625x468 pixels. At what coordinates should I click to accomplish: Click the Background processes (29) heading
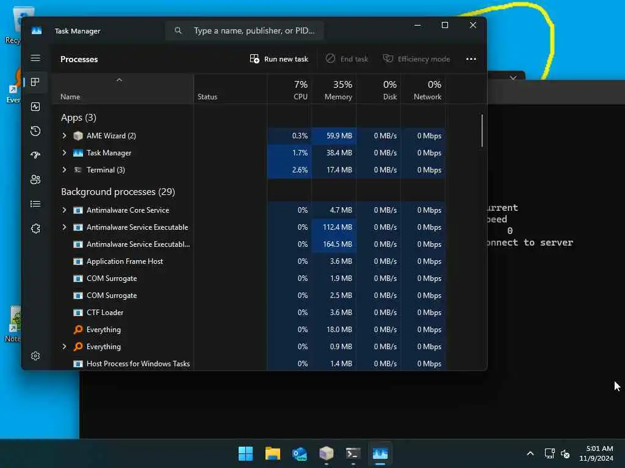coord(118,192)
